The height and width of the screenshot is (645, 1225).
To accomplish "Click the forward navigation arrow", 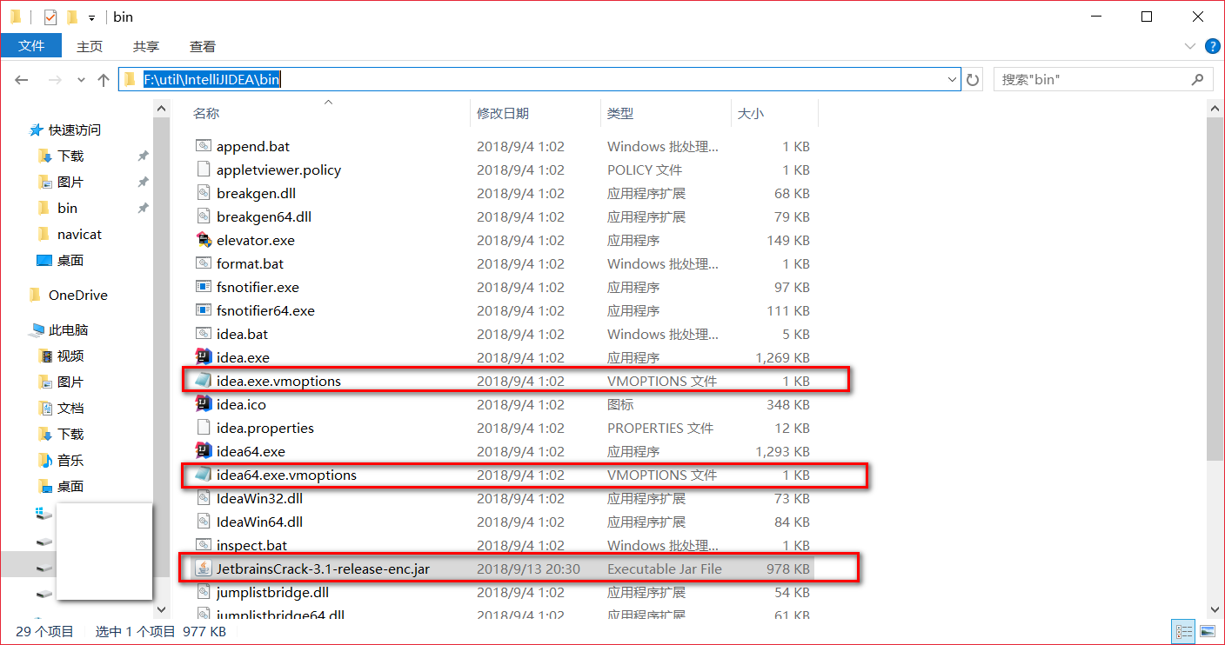I will 54,80.
